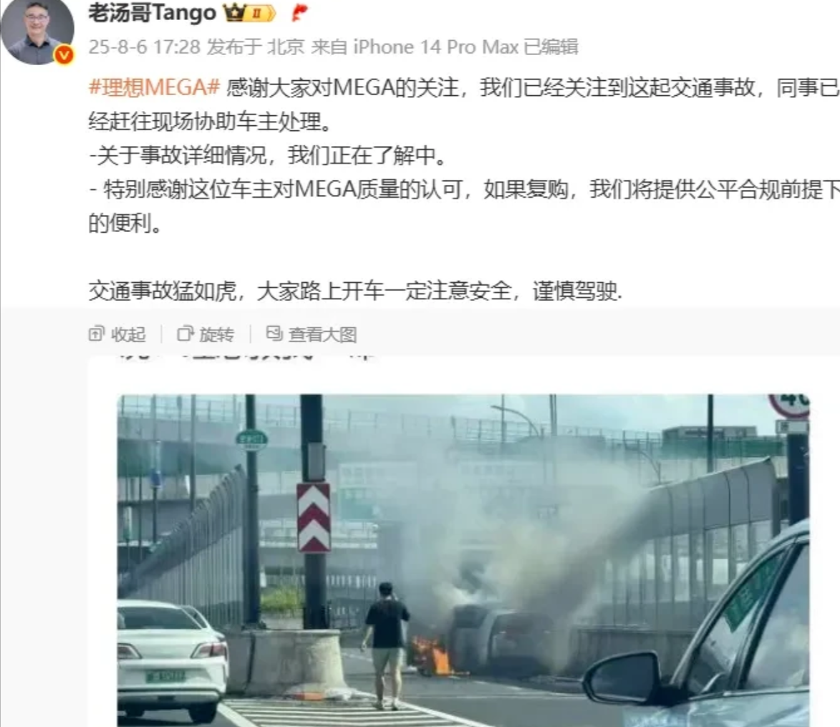Viewport: 840px width, 727px height.
Task: Rotate the picture via 旋转 label
Action: click(x=216, y=334)
